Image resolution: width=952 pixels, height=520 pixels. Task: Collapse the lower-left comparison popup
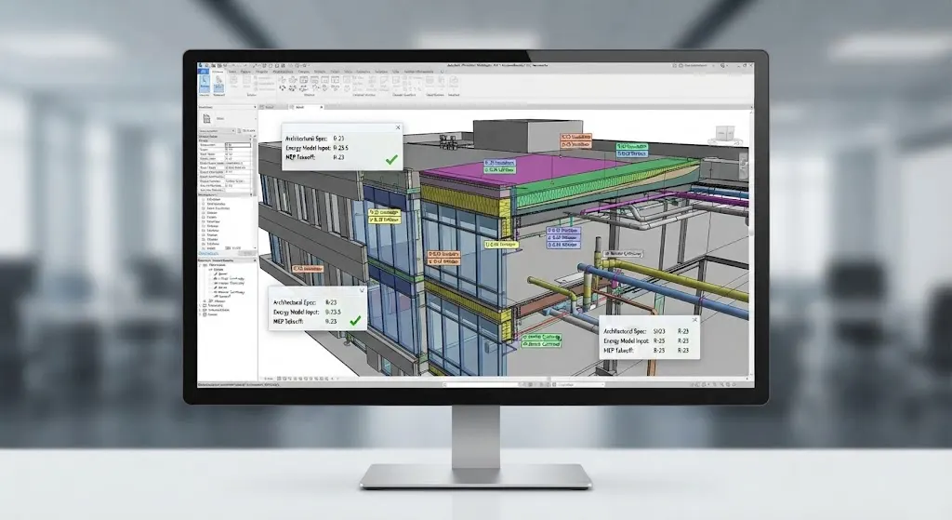point(362,291)
